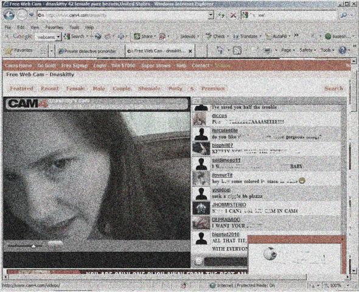Click the Login link
Image resolution: width=359 pixels, height=292 pixels.
[x=100, y=66]
